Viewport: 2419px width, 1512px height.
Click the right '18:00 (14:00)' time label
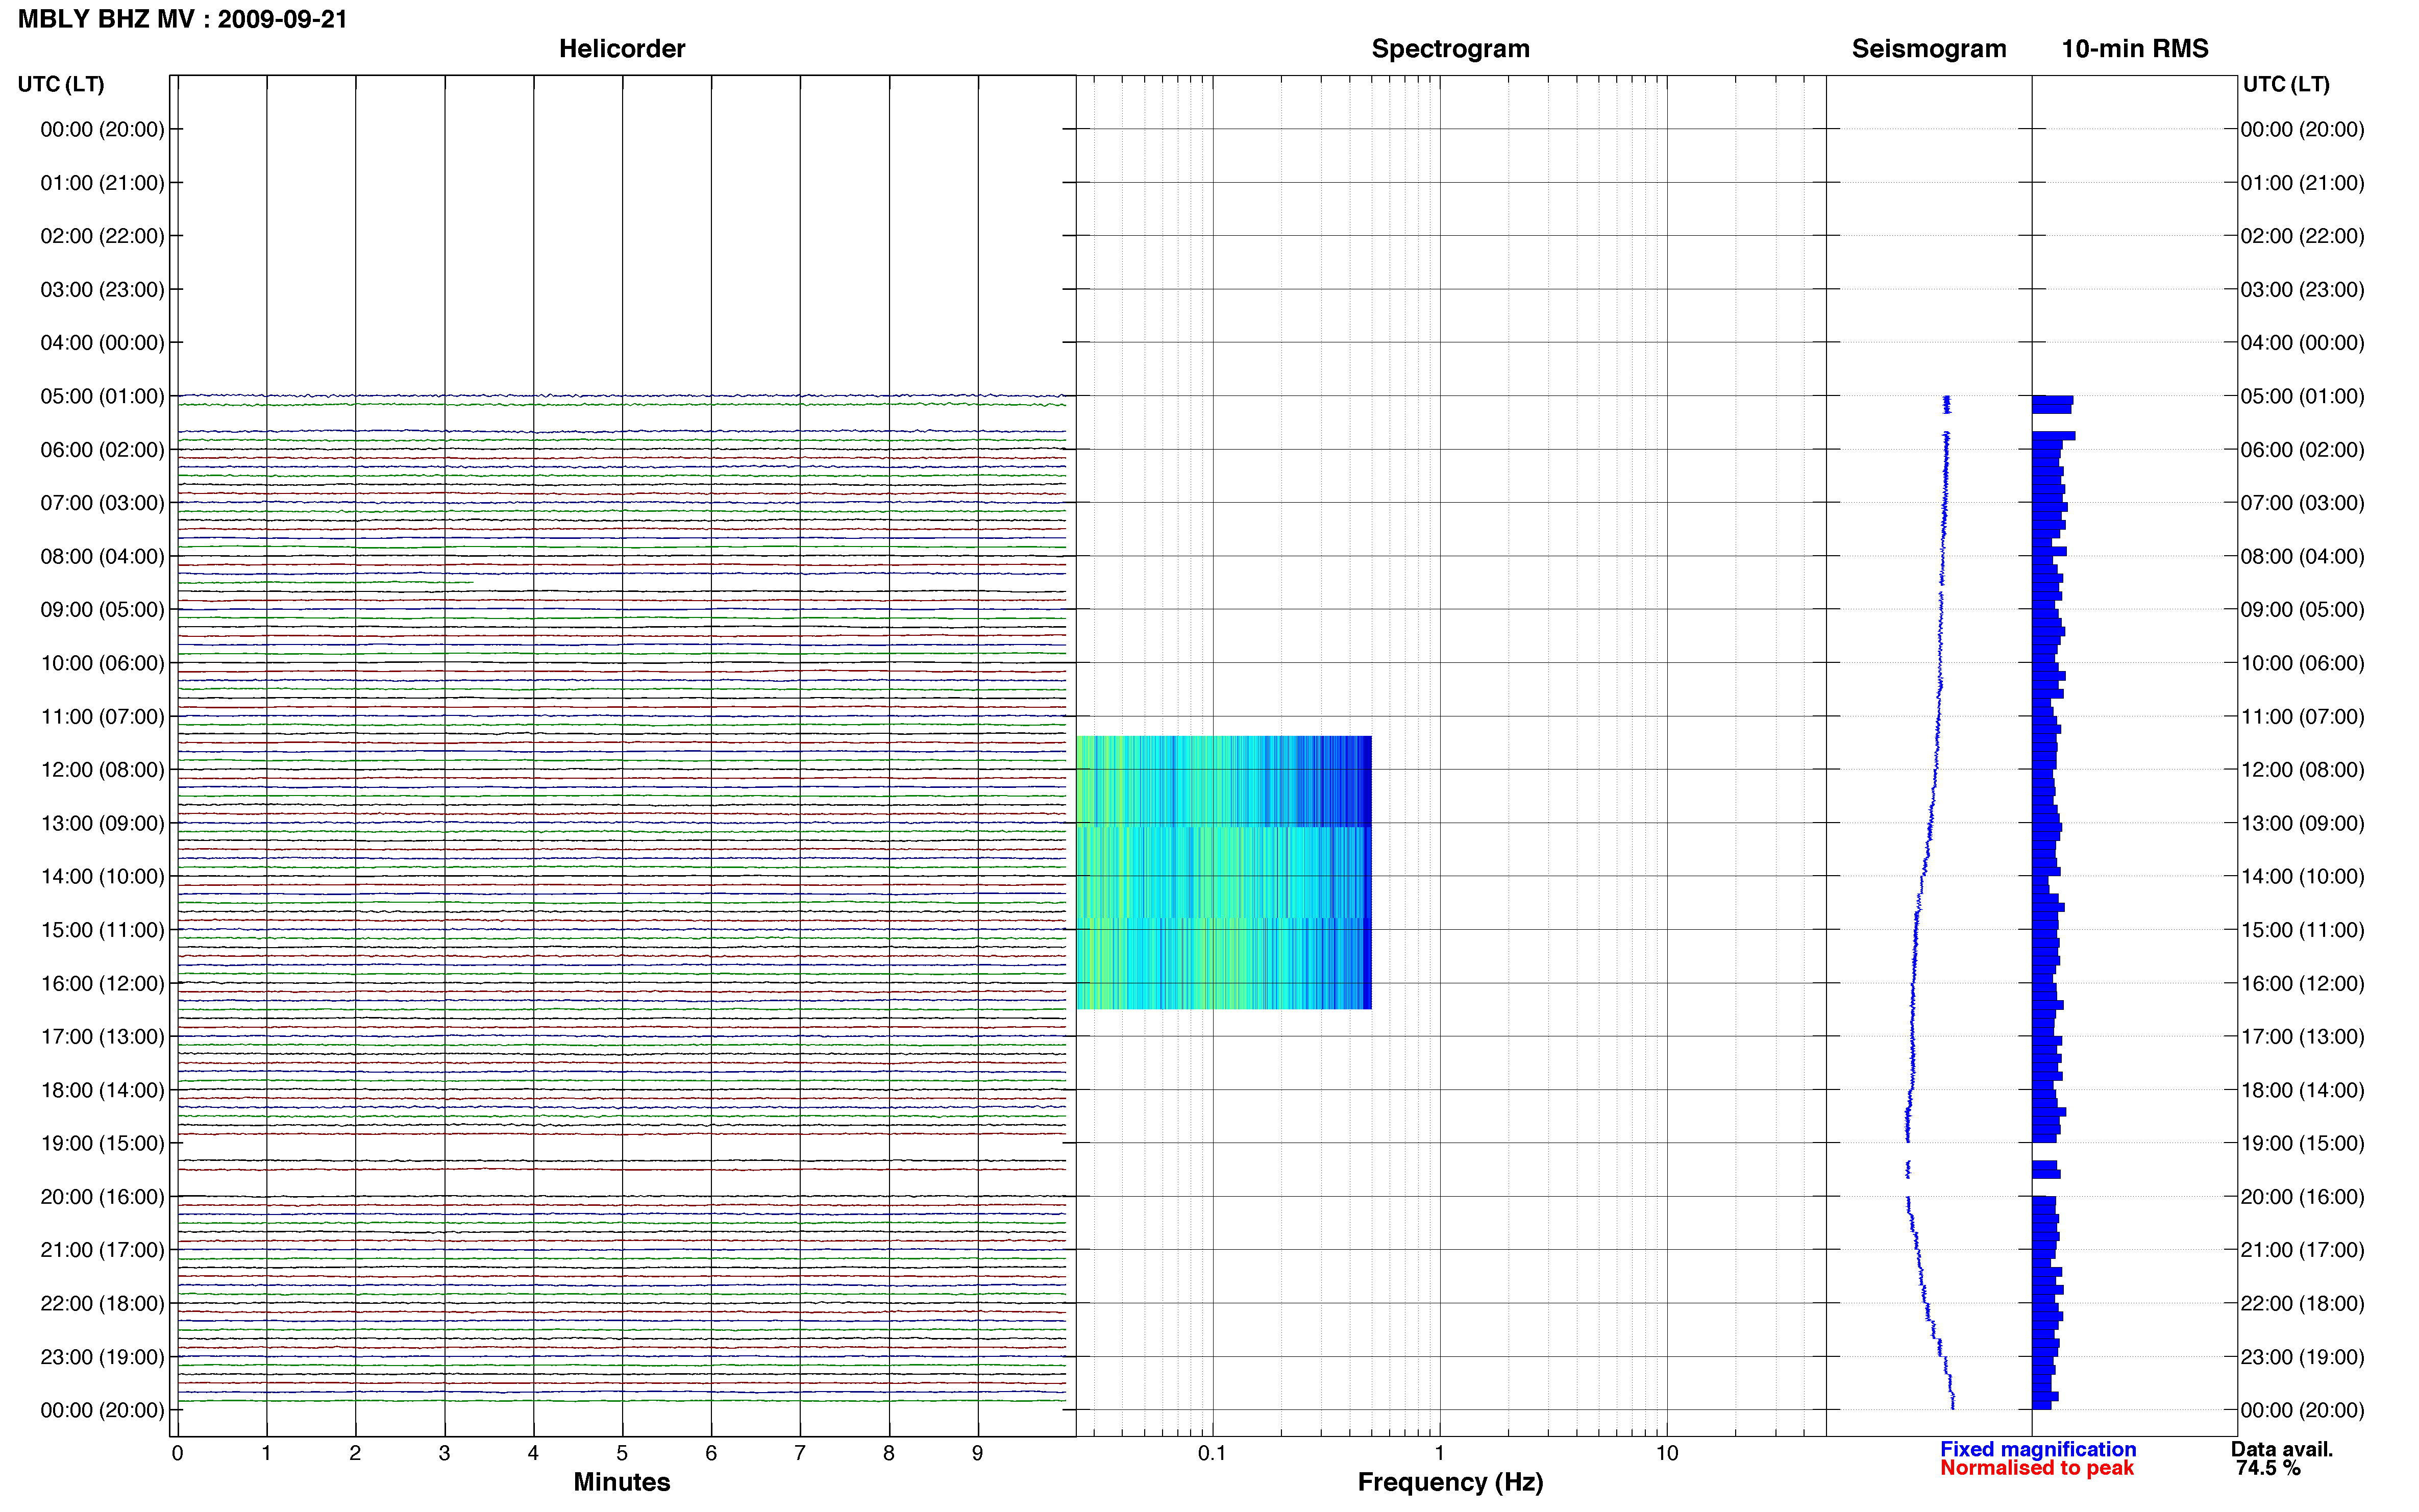tap(2302, 1090)
